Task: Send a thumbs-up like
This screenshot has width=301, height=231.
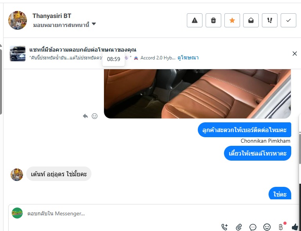Action: point(295,227)
